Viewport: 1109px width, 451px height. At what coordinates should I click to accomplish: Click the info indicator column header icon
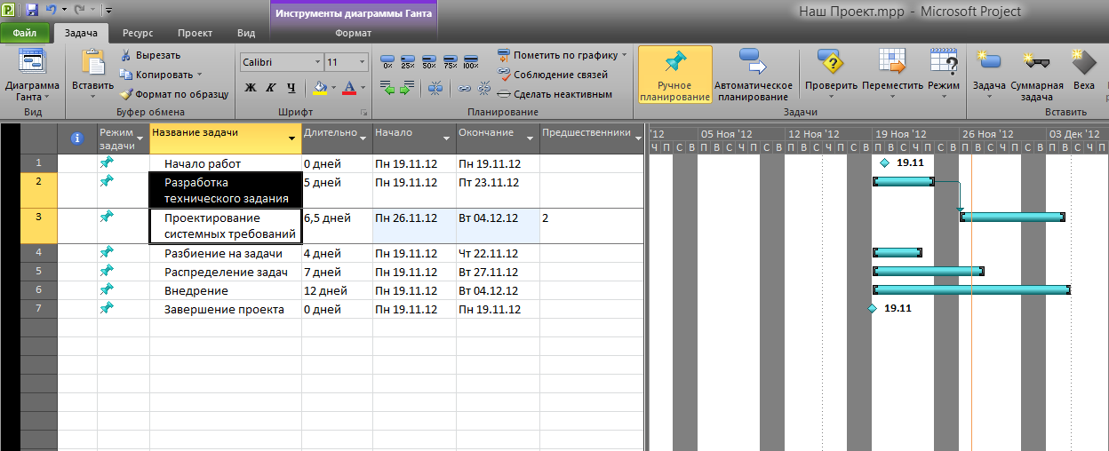[x=76, y=138]
